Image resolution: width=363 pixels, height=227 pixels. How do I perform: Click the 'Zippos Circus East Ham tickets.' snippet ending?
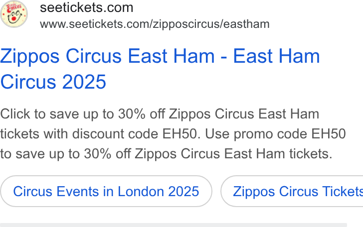click(233, 154)
